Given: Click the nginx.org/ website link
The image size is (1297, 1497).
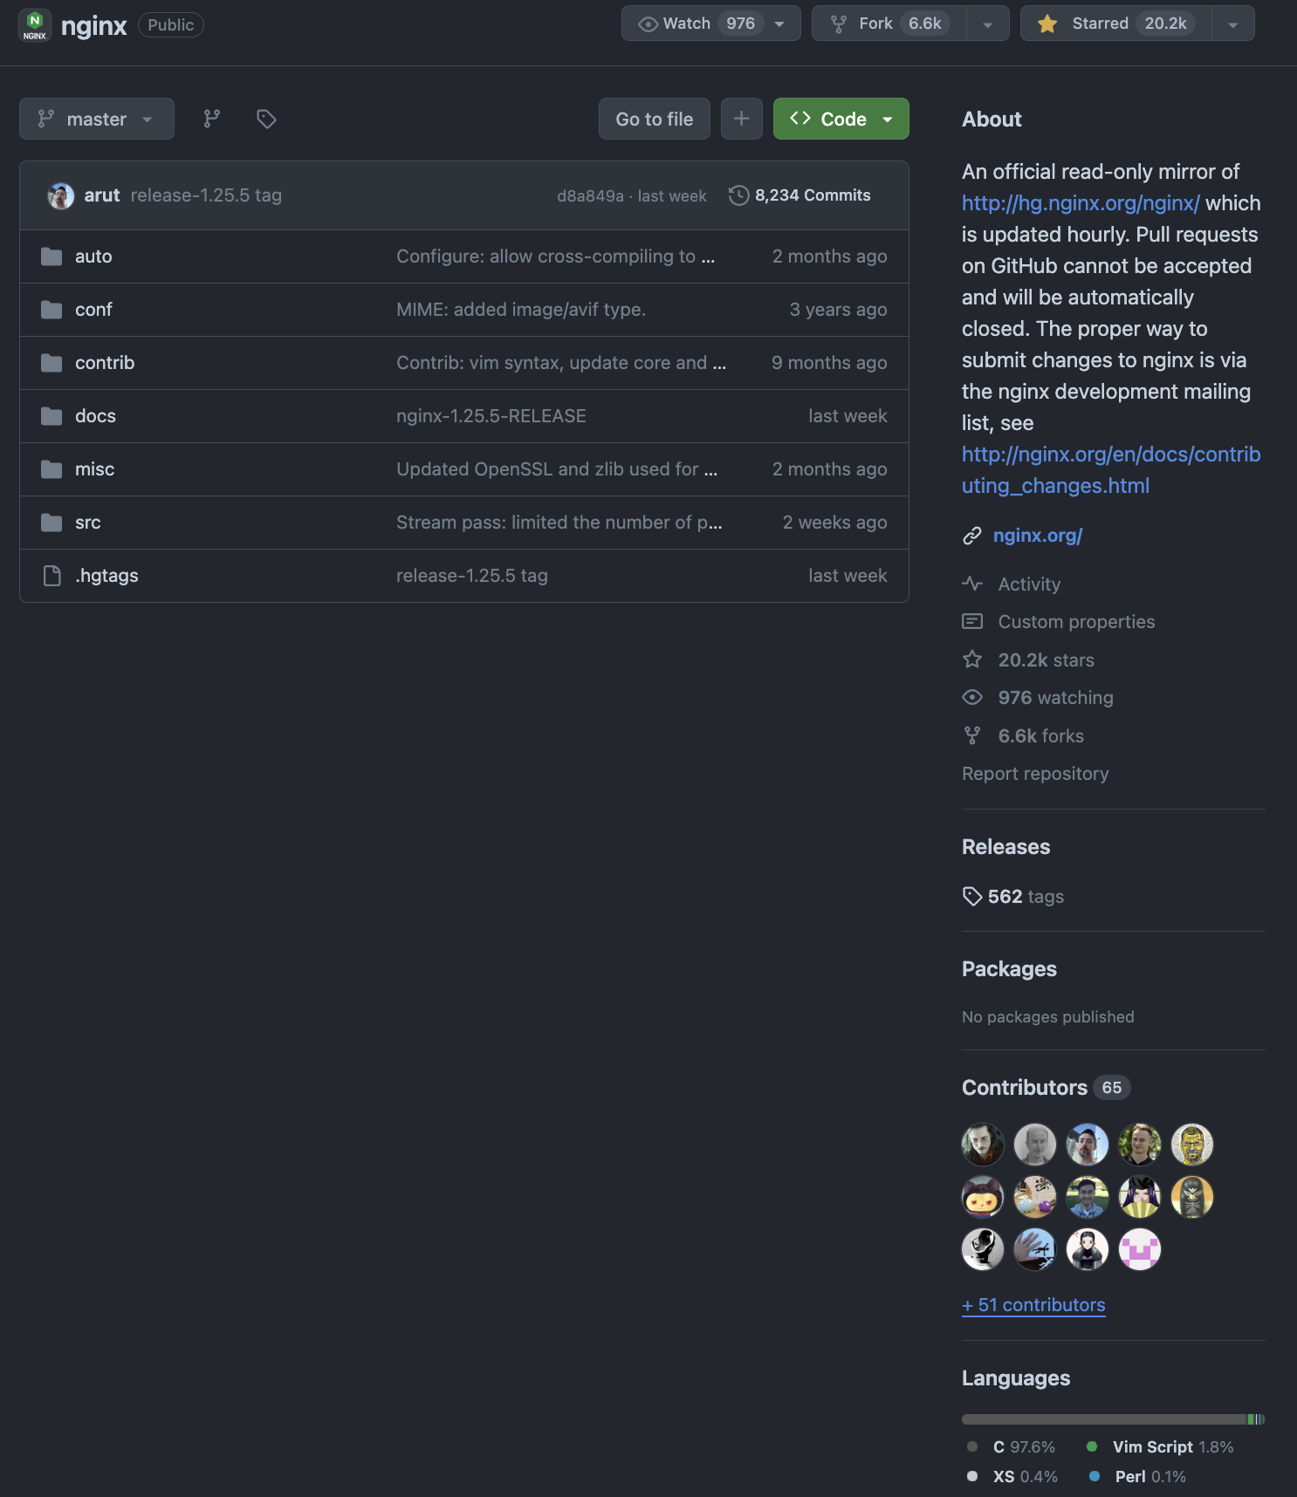Looking at the screenshot, I should click(1037, 536).
